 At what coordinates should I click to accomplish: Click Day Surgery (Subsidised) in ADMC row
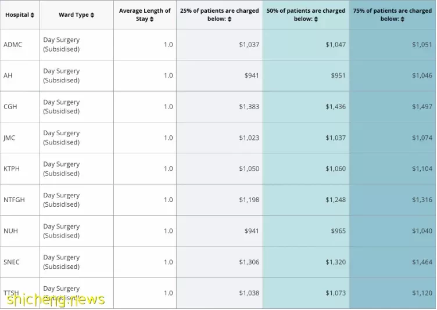click(62, 45)
